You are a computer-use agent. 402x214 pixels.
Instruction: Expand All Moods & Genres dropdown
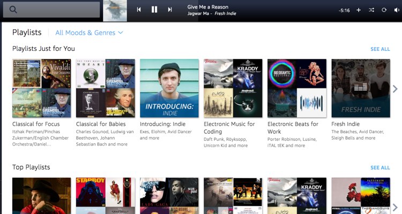pos(89,33)
